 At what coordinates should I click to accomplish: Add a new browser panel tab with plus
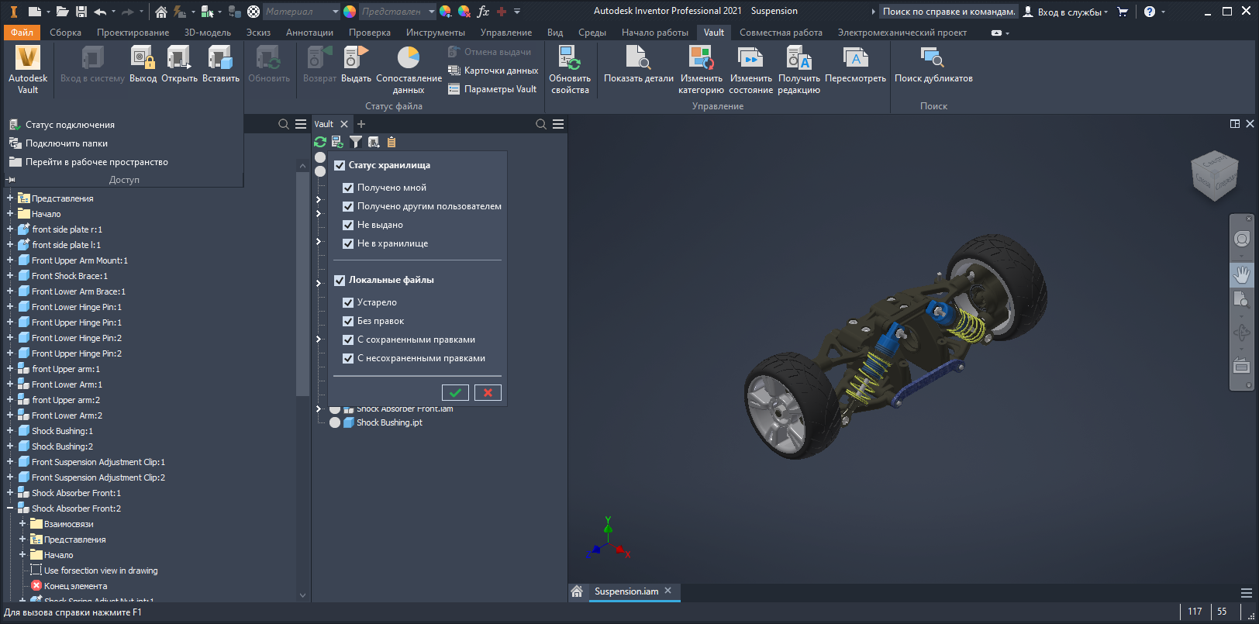[x=361, y=124]
